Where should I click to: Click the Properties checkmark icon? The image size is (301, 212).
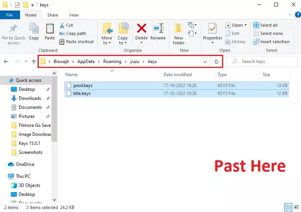(x=212, y=29)
